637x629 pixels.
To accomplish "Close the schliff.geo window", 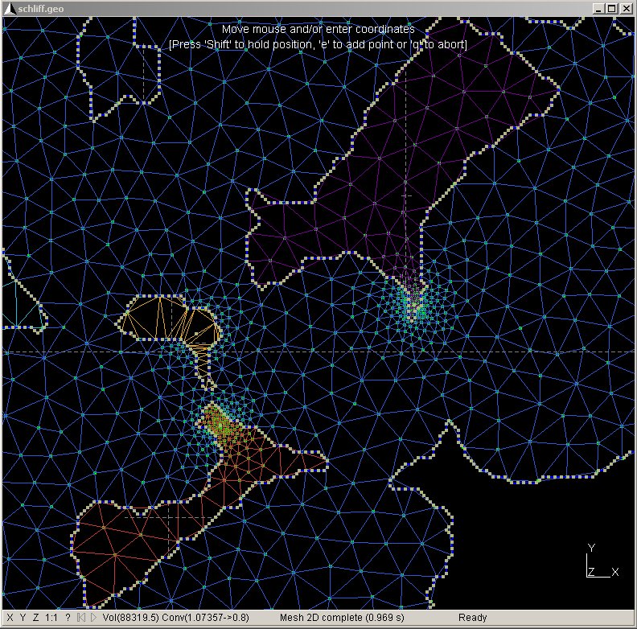I will point(626,9).
